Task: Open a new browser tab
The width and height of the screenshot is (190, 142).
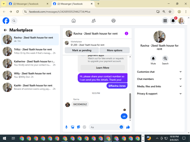Action: (x=98, y=4)
